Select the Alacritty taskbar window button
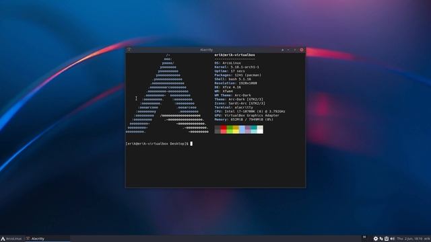This screenshot has width=431, height=242. 47,239
